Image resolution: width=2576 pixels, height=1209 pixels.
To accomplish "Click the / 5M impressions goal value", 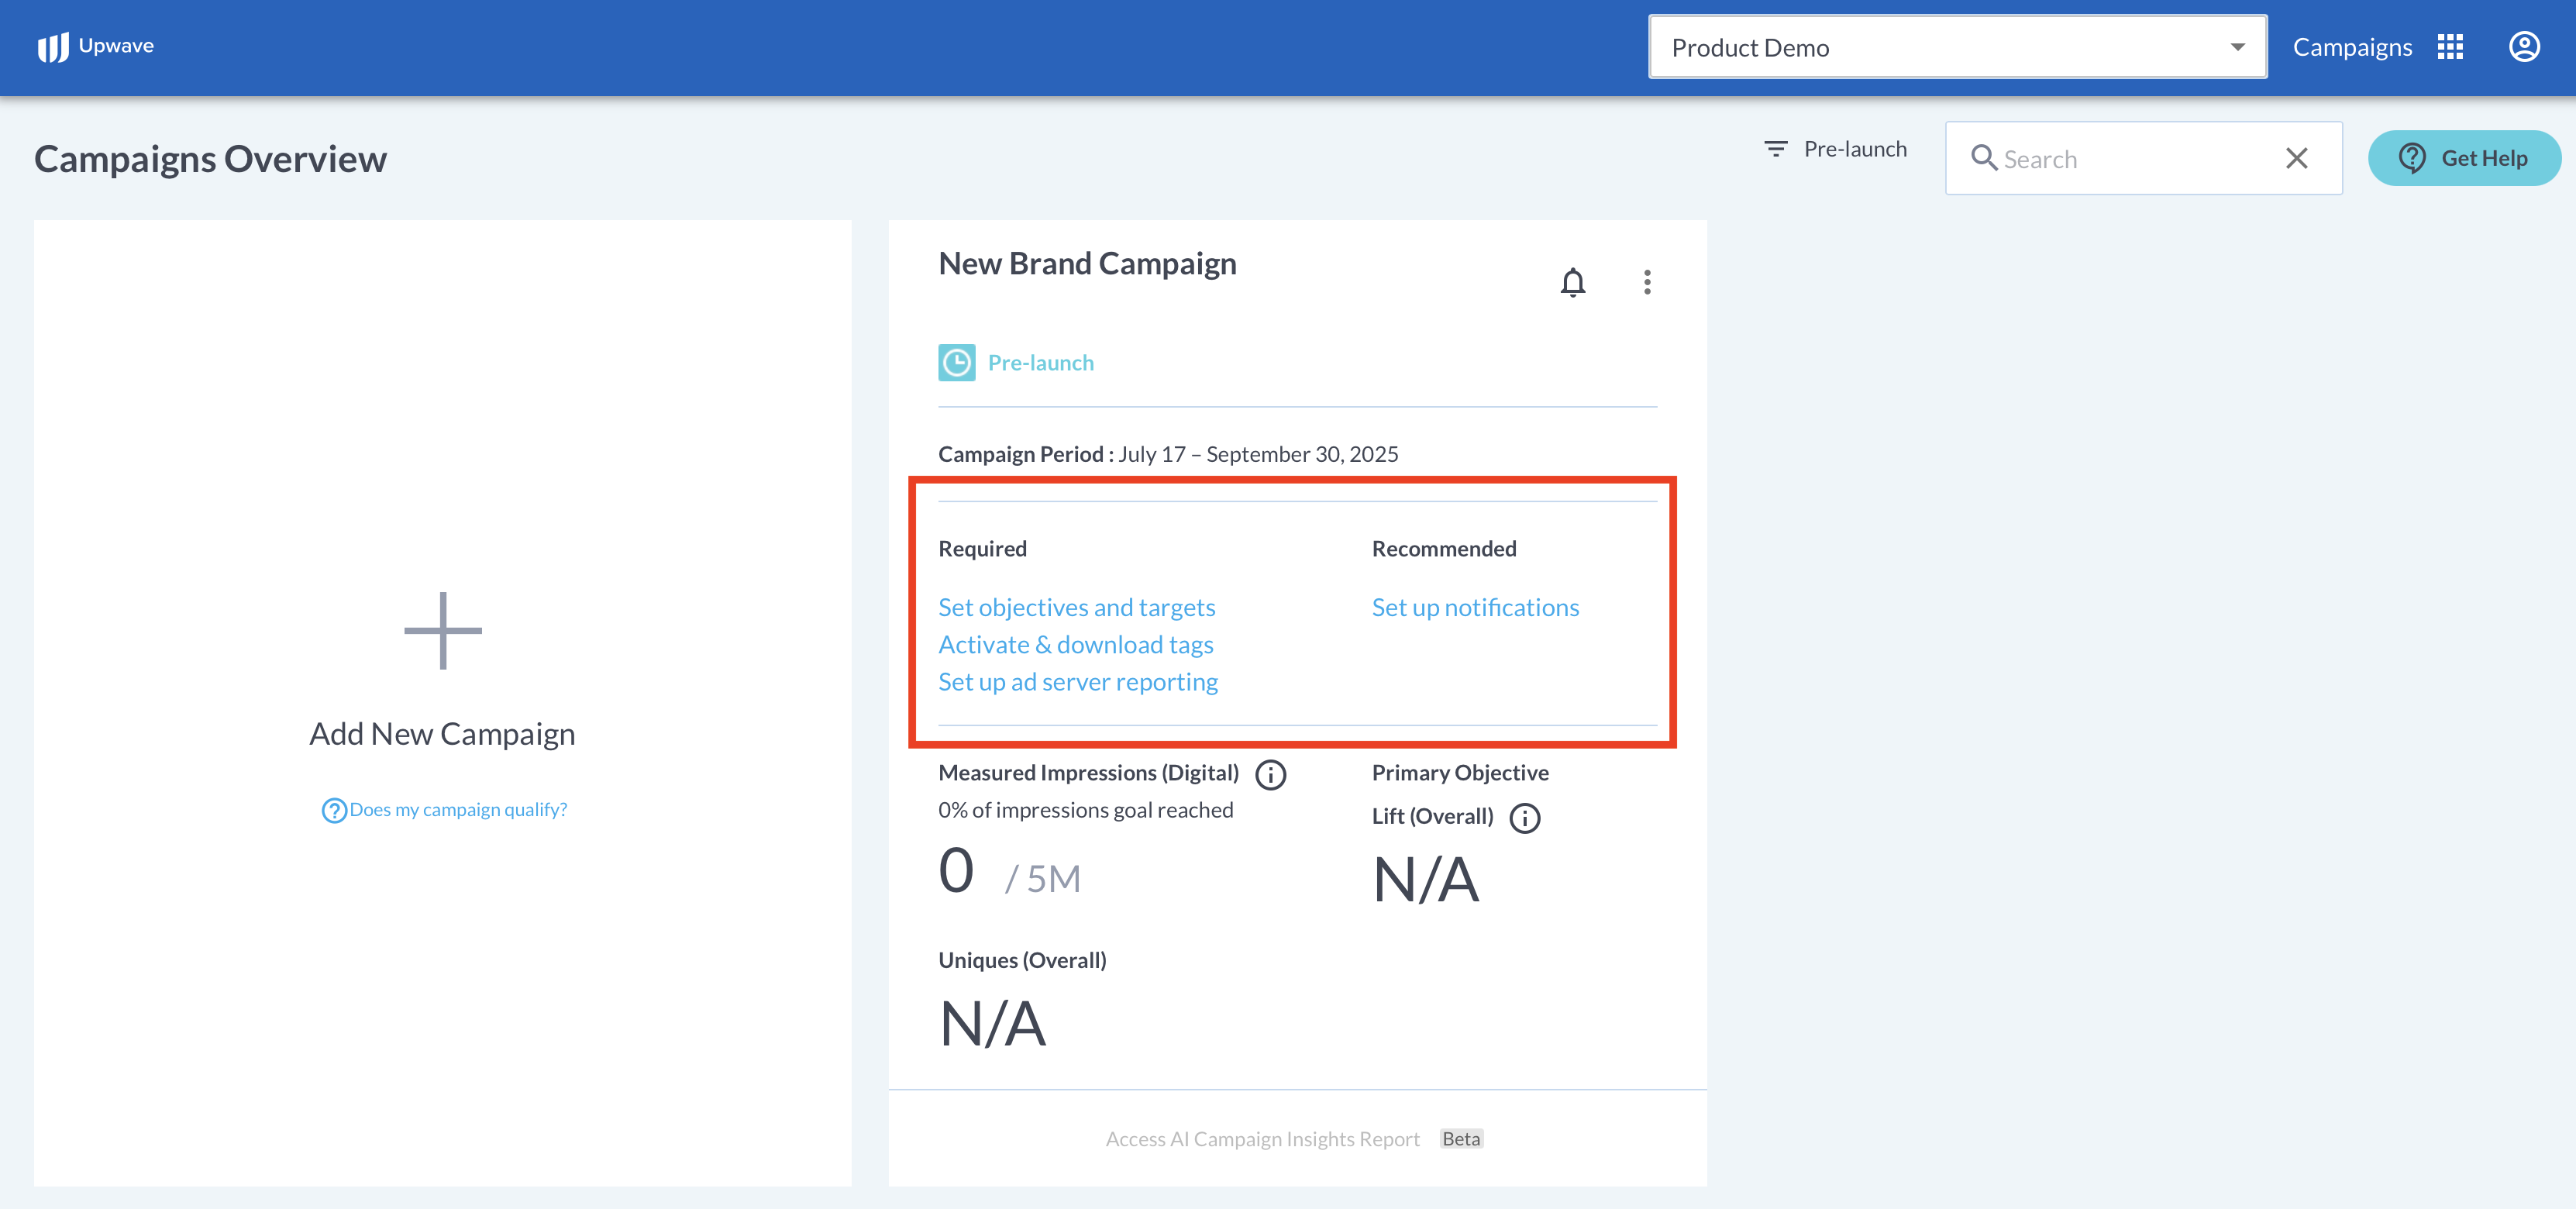I will 1043,879.
